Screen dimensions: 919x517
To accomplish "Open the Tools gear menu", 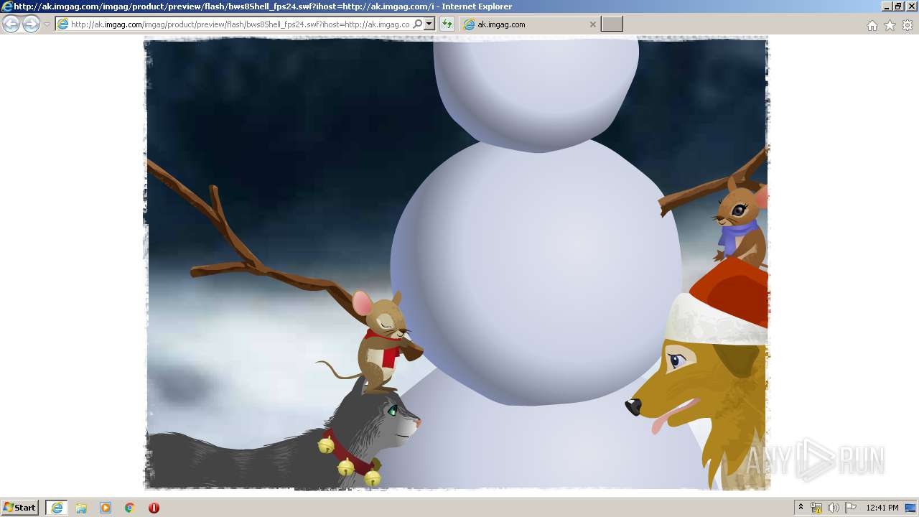I will [x=908, y=25].
